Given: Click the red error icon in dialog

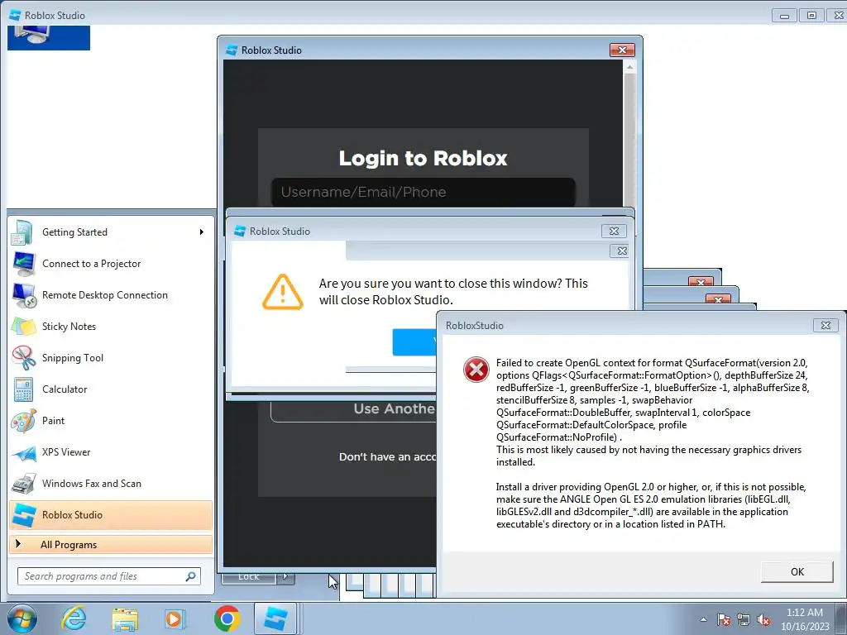Looking at the screenshot, I should [476, 370].
